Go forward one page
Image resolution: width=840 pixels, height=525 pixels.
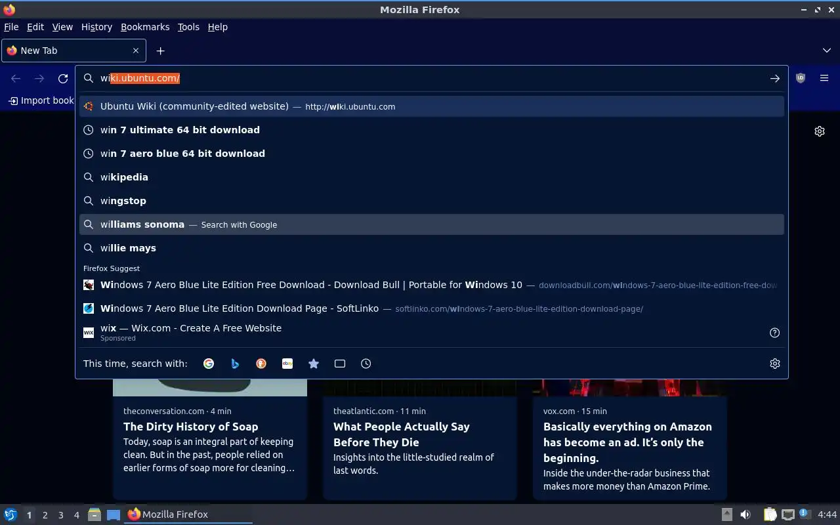point(39,78)
